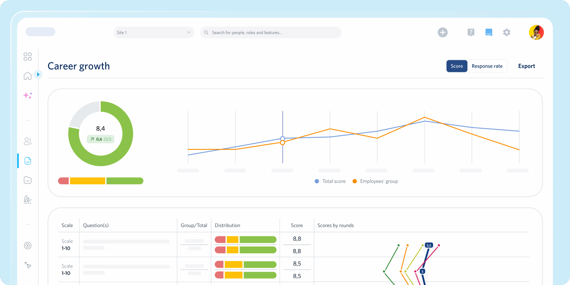Image resolution: width=570 pixels, height=285 pixels.
Task: Go to Home via sidebar icon
Action: (28, 76)
